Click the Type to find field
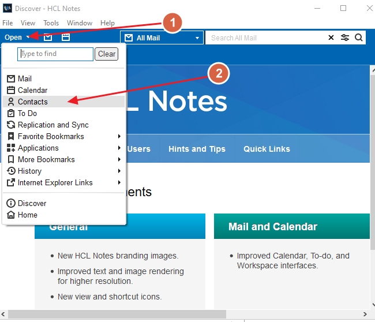The height and width of the screenshot is (322, 375). click(x=55, y=54)
